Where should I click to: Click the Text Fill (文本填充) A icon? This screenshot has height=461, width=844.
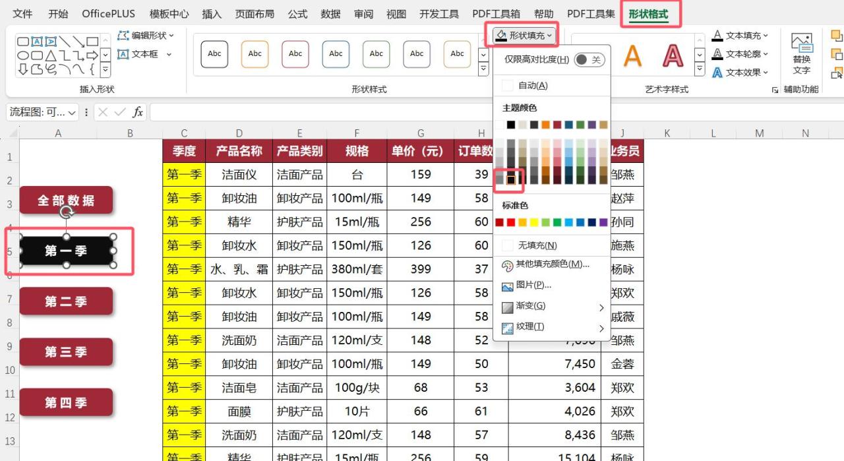click(717, 36)
